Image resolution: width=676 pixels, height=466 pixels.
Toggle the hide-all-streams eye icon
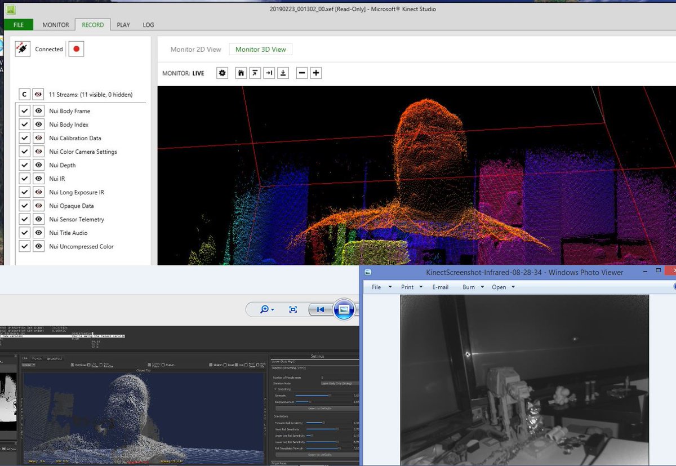tap(38, 95)
